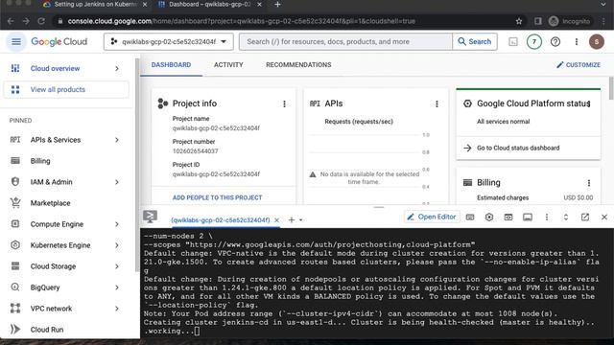Expand IAM & Admin submenu

117,182
